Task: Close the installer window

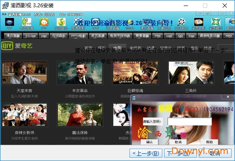Action: 224,6
